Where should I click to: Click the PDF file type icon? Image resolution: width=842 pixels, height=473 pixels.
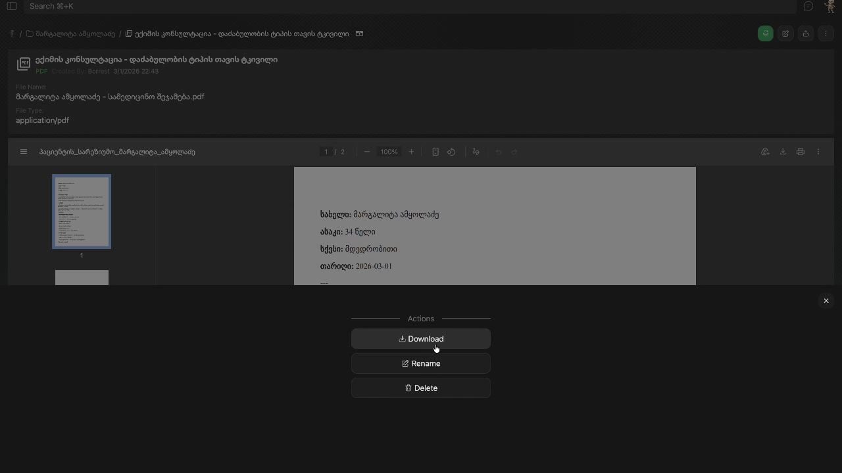pyautogui.click(x=24, y=64)
